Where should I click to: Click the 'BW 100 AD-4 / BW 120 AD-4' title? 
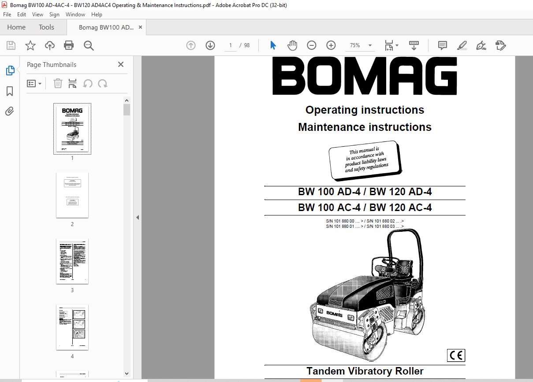(365, 192)
